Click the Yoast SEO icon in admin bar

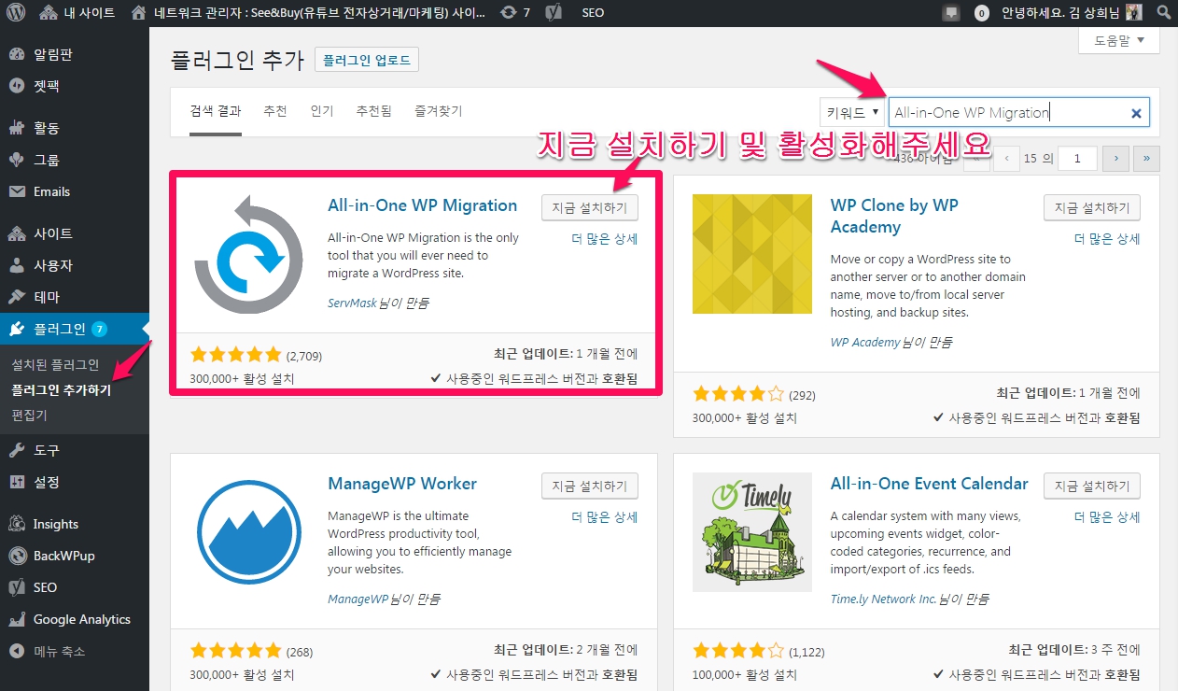[553, 13]
